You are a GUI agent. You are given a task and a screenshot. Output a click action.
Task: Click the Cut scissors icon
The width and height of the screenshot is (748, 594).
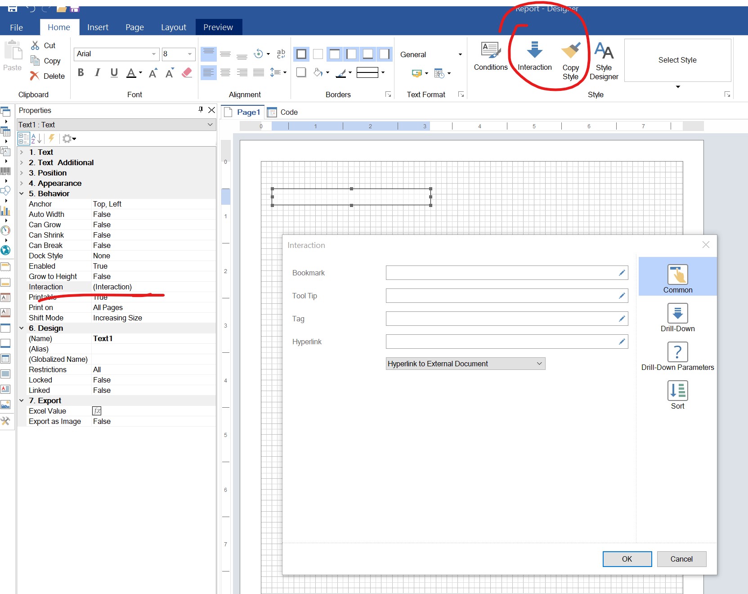click(35, 45)
